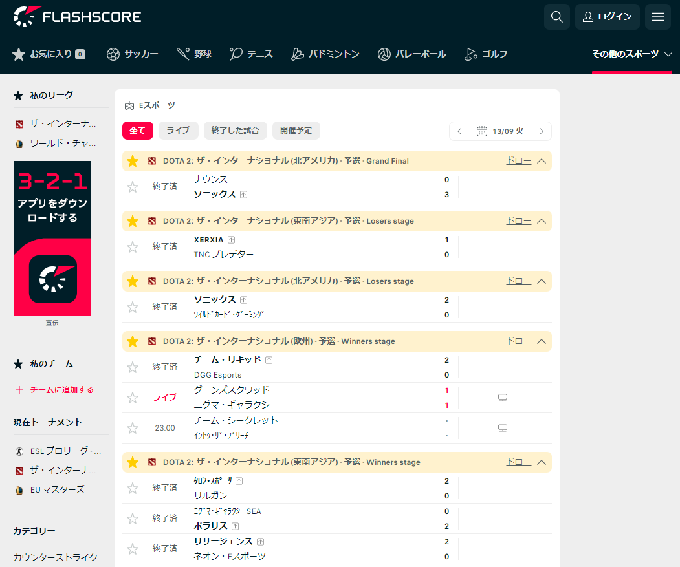The height and width of the screenshot is (567, 680).
Task: Select the 野球 sport icon
Action: click(182, 54)
